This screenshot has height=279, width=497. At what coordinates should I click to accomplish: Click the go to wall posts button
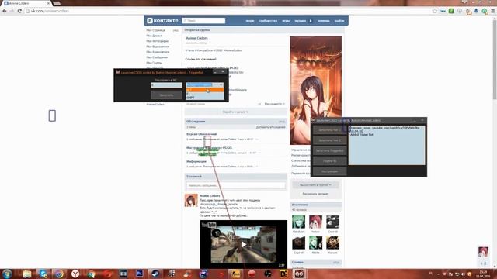[235, 112]
